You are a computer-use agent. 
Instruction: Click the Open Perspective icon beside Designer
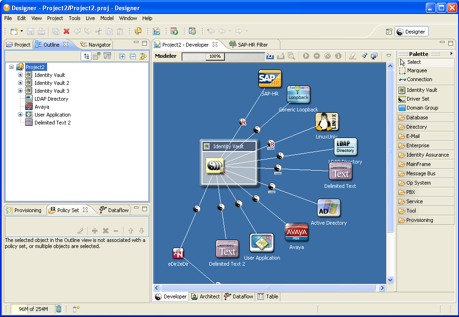coord(389,32)
